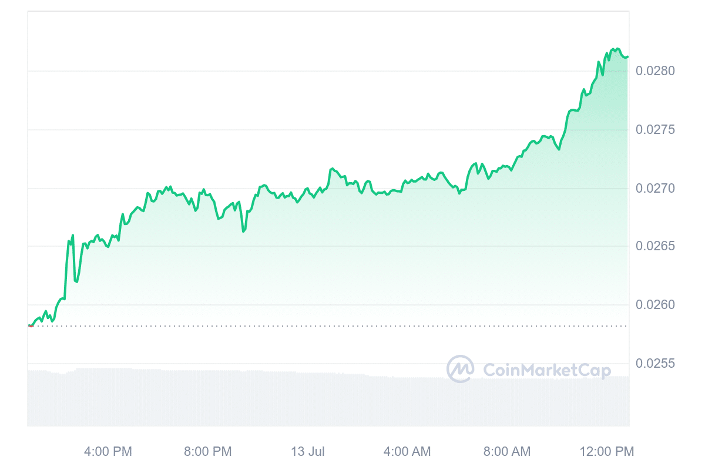Select the 12:00 PM time label
Screen dimensions: 705x470
click(x=607, y=451)
